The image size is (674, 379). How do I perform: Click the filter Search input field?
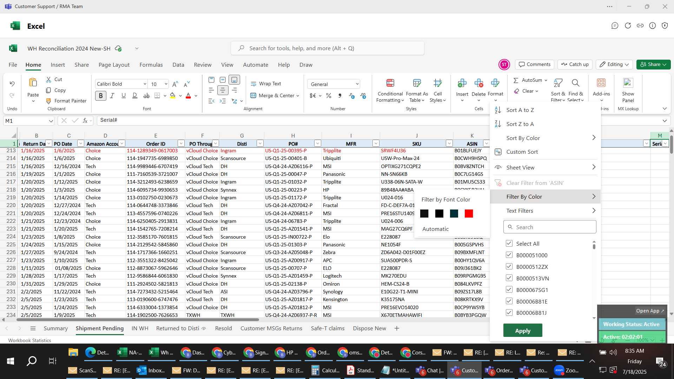550,227
